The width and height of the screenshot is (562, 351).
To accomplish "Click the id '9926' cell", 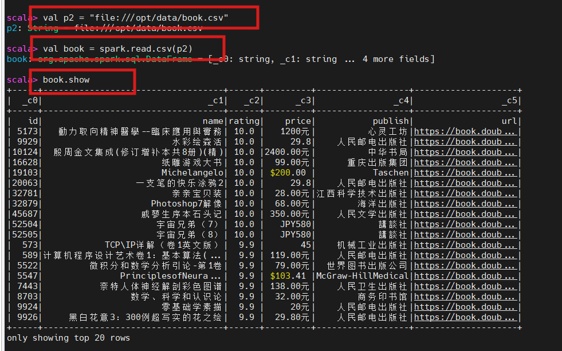I will [x=27, y=318].
